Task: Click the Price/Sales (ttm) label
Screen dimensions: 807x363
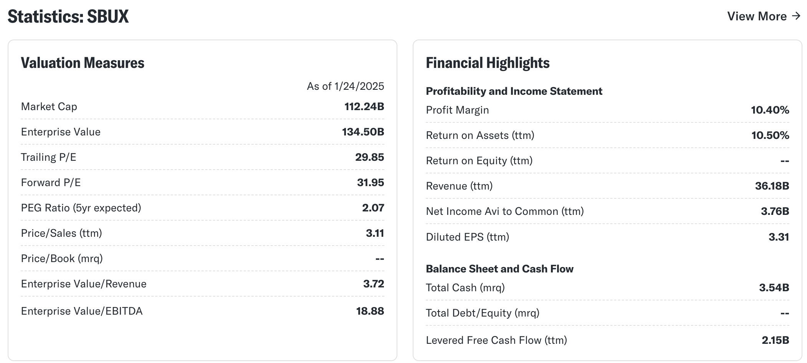Action: click(x=61, y=233)
